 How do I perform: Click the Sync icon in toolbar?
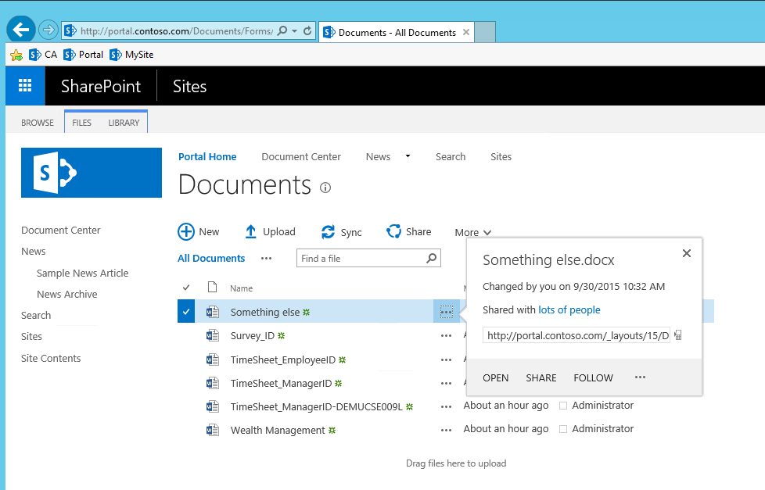tap(329, 232)
